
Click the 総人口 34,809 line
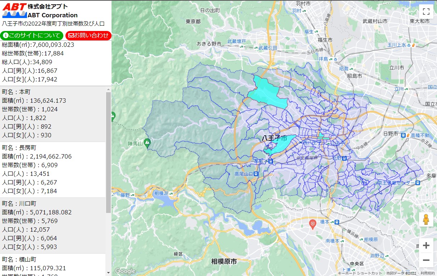coord(27,62)
